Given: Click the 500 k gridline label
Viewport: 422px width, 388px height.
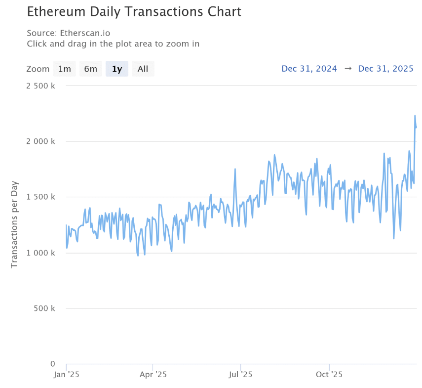Looking at the screenshot, I should tap(43, 308).
